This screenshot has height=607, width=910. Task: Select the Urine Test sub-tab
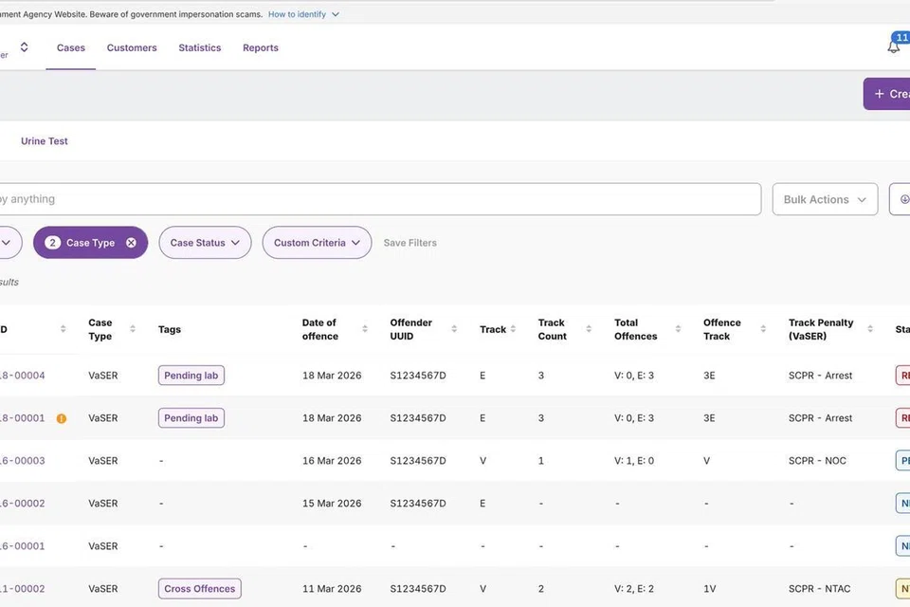click(x=45, y=141)
